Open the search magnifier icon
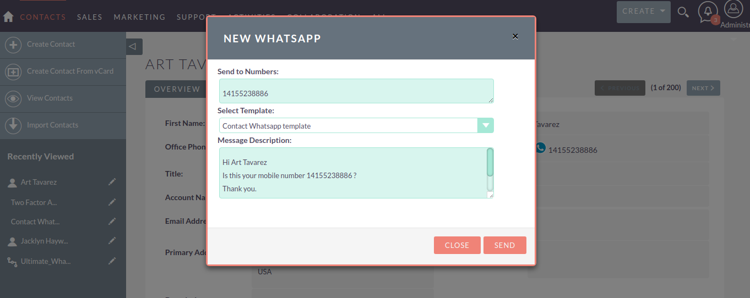 [683, 12]
